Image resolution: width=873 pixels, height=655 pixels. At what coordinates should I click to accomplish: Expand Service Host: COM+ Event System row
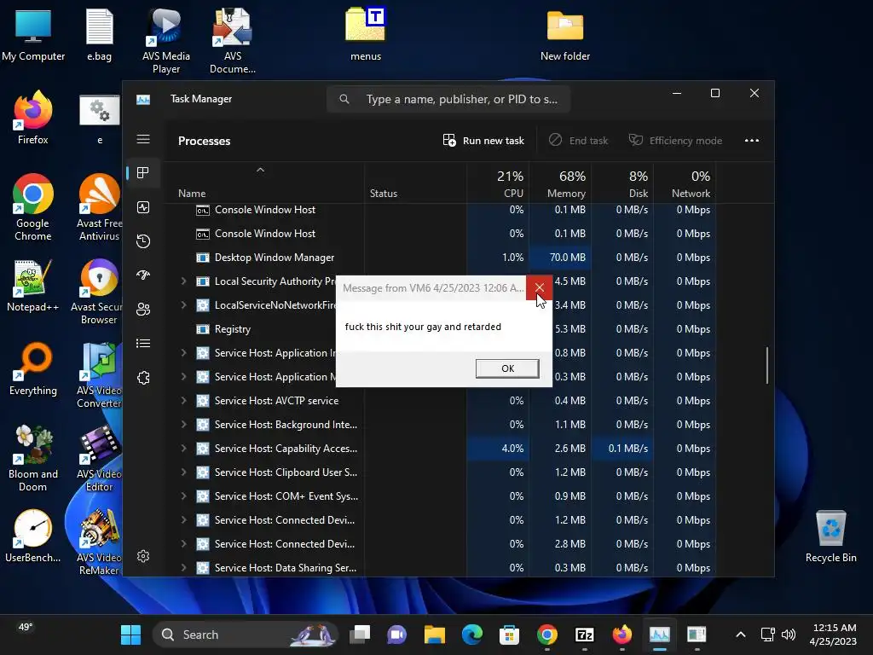click(183, 496)
